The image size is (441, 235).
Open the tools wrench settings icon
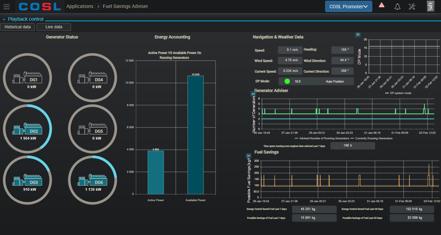pyautogui.click(x=412, y=7)
